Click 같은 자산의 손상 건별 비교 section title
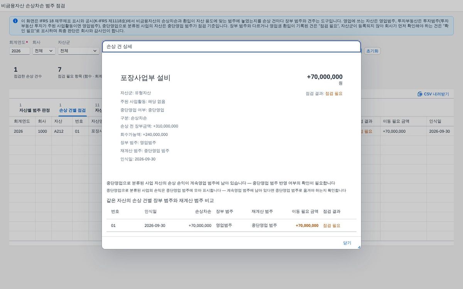Viewport: 463px width, 289px height. pyautogui.click(x=160, y=200)
